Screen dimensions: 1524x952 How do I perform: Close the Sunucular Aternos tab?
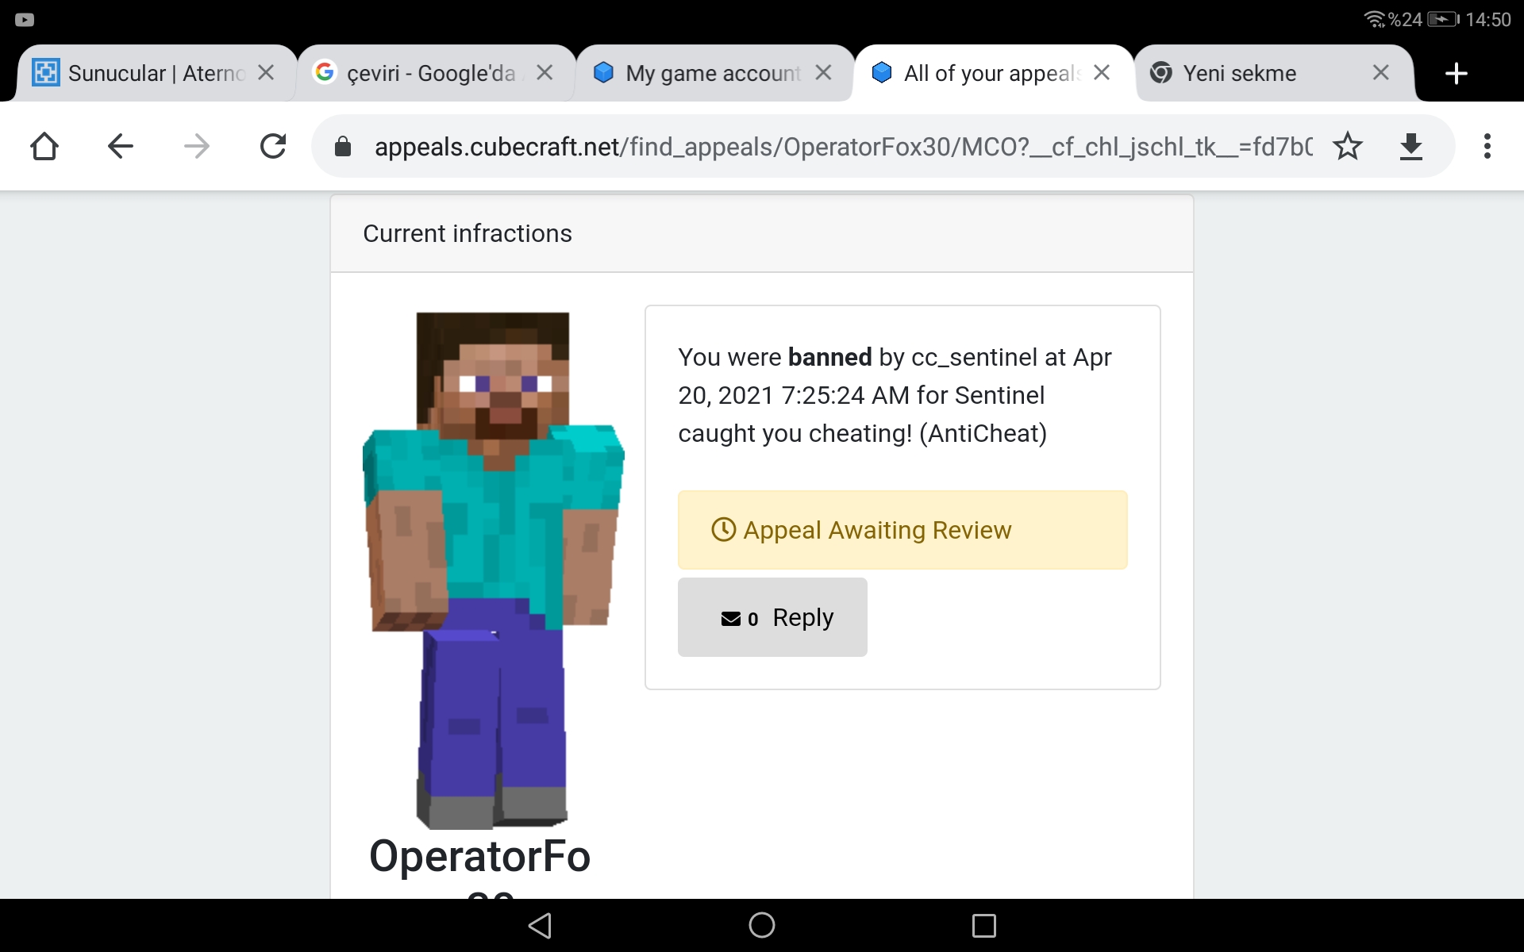[x=266, y=73]
